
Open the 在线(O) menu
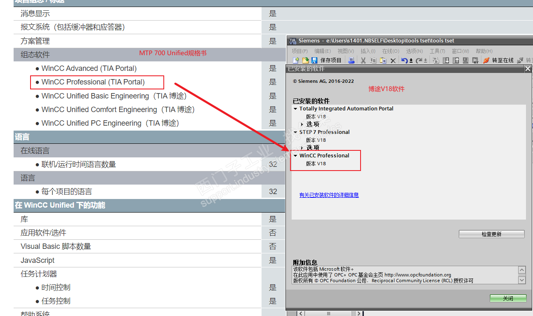391,51
